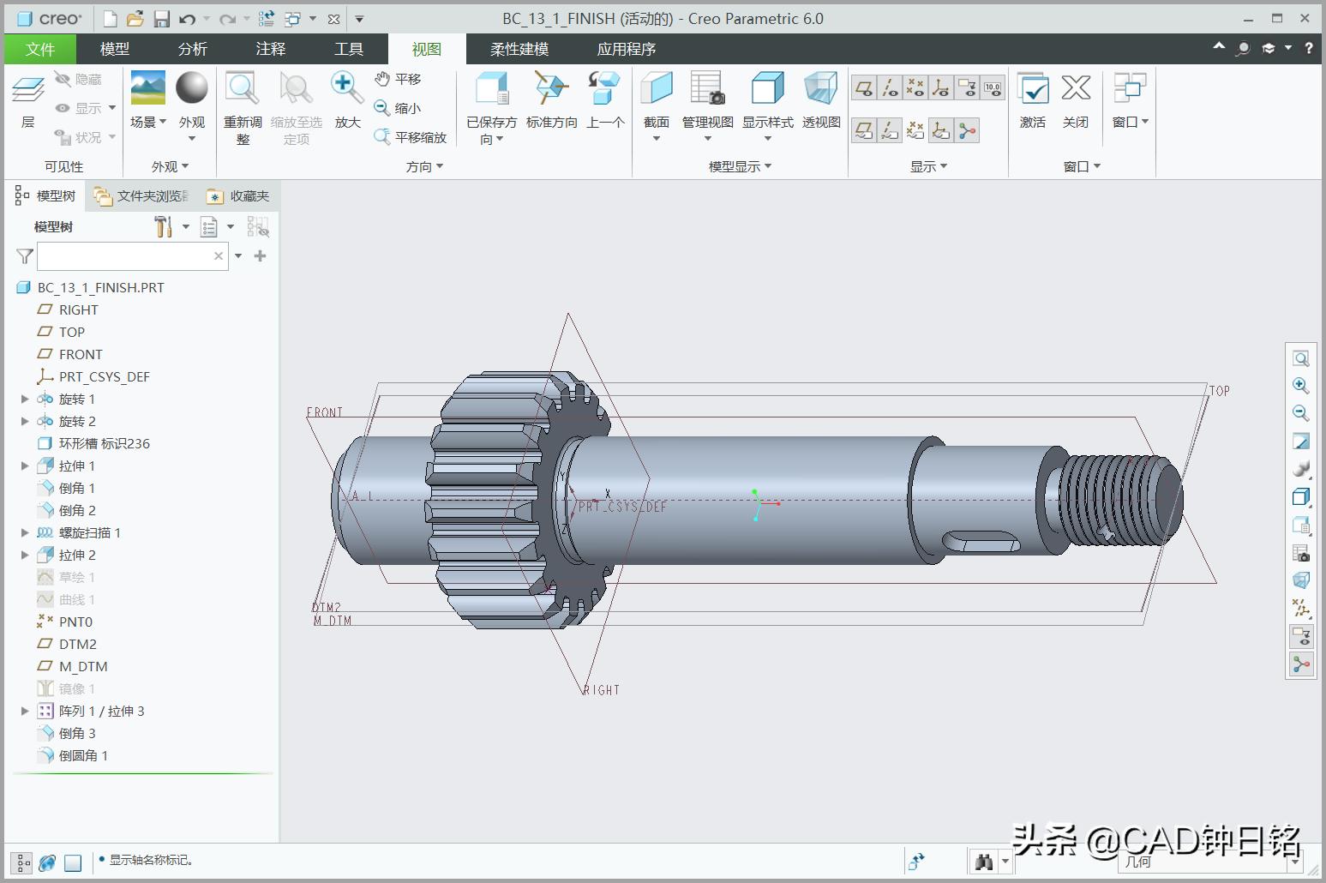The width and height of the screenshot is (1326, 883).
Task: Click the Zoom In magnifier on right sidebar
Action: [x=1301, y=385]
